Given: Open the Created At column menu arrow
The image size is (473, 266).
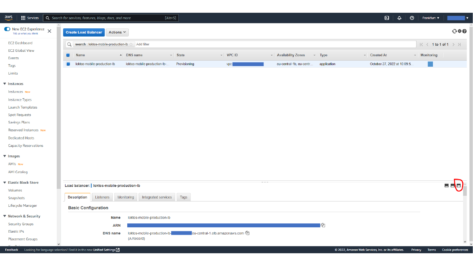Looking at the screenshot, I should pyautogui.click(x=415, y=55).
